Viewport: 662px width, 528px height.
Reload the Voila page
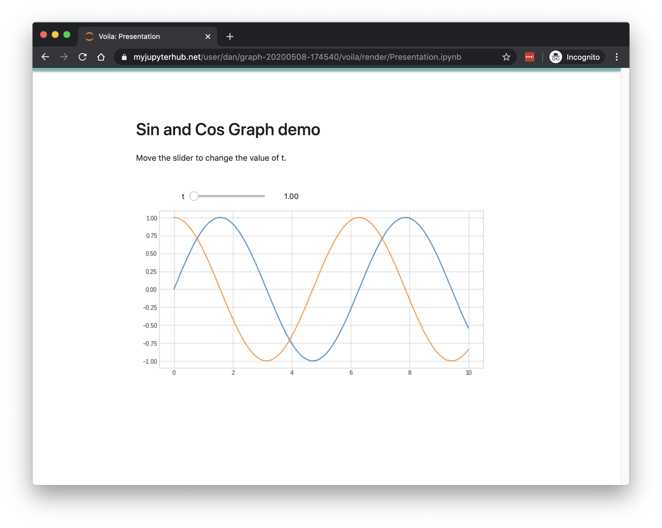pyautogui.click(x=82, y=57)
